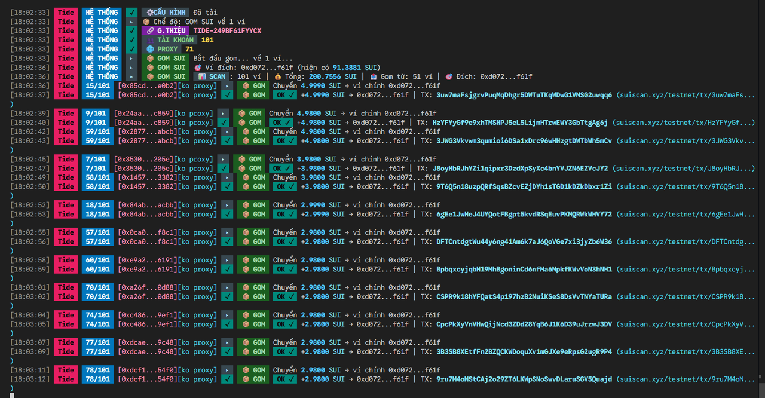Screen dimensions: 765x398
Task: Click the green checkmark in the 18:03:12 row
Action: click(227, 379)
